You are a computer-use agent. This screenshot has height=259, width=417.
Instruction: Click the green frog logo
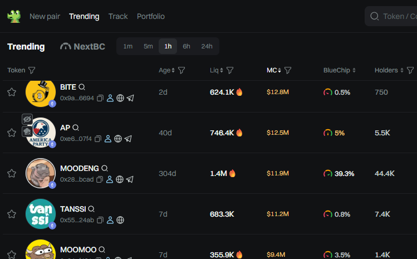coord(14,16)
